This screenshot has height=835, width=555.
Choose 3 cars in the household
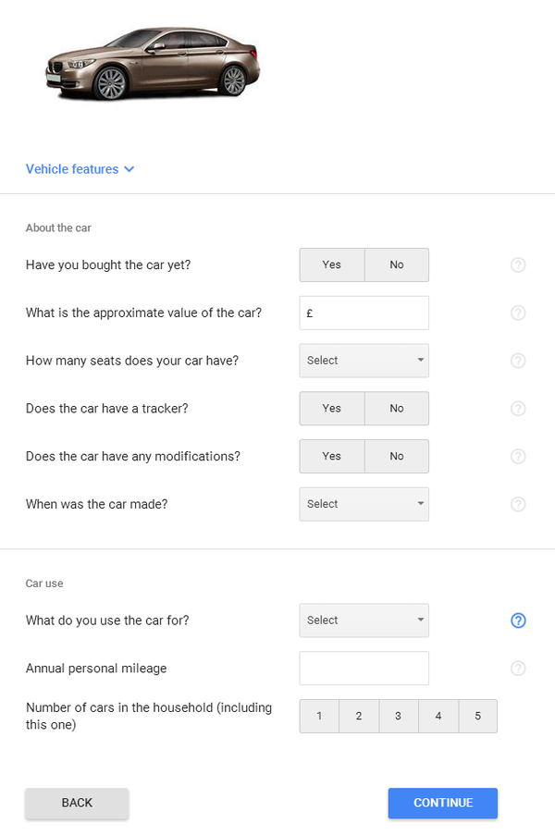(x=399, y=717)
